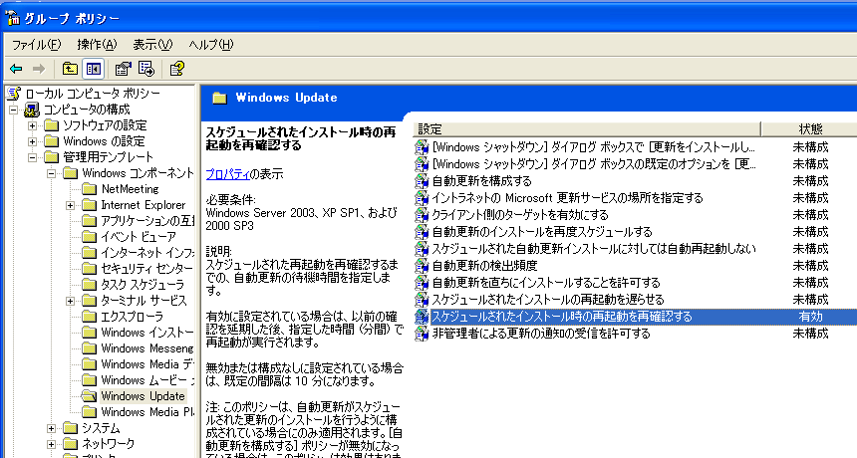Select the Windows Media Pl tree item
The image size is (857, 458).
147,411
